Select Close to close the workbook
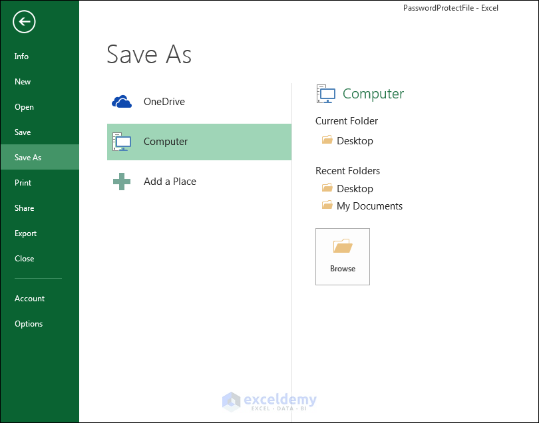The image size is (539, 423). click(24, 258)
